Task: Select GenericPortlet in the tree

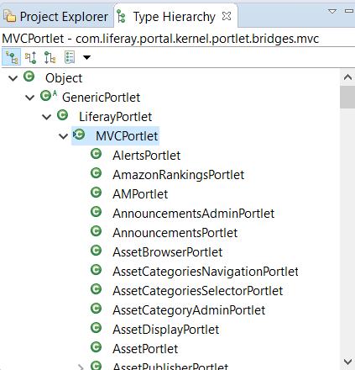Action: (101, 98)
